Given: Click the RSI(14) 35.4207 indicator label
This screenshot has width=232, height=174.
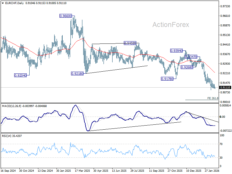Looking at the screenshot, I should point(12,136).
